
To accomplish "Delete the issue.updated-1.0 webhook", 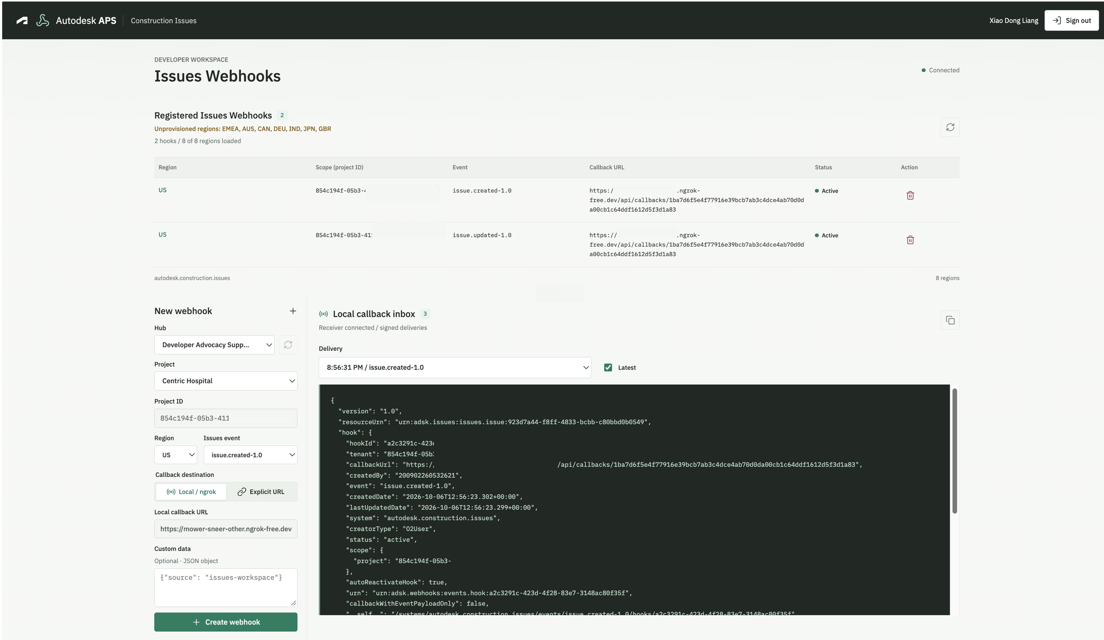I will click(910, 240).
